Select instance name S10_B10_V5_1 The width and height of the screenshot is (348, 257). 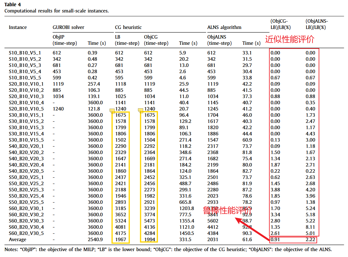[x=25, y=53]
